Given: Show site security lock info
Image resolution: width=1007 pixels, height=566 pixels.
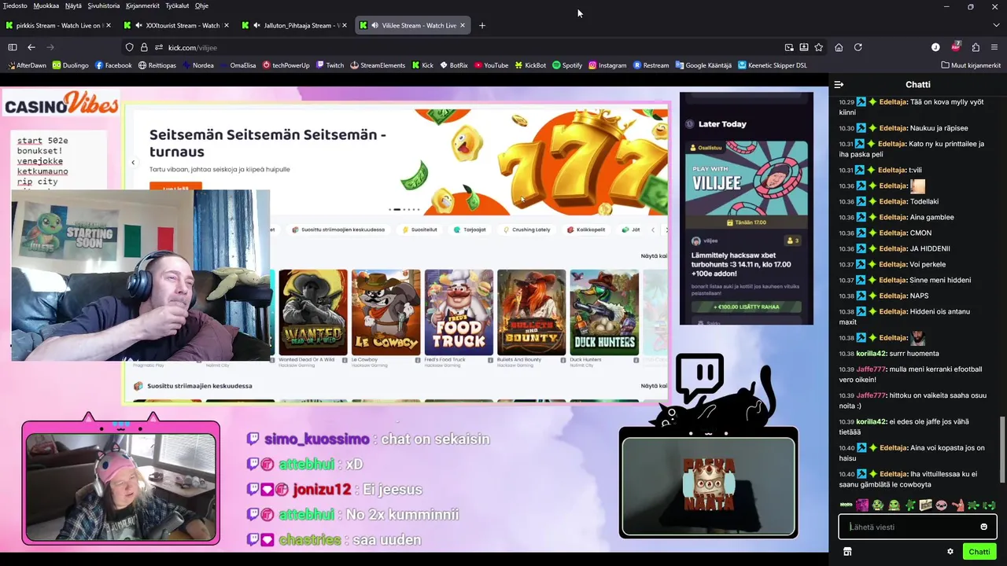Looking at the screenshot, I should [x=144, y=47].
